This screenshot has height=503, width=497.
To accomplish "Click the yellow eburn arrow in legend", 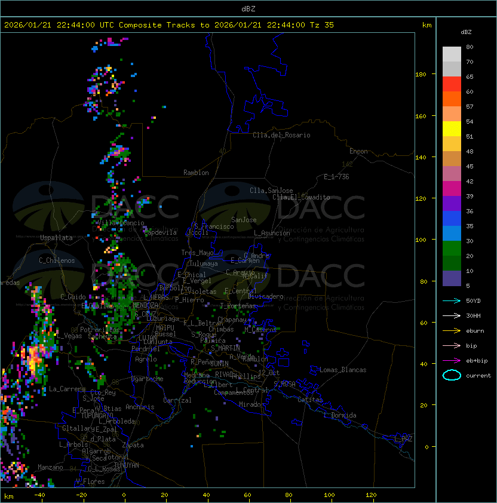I will point(452,331).
